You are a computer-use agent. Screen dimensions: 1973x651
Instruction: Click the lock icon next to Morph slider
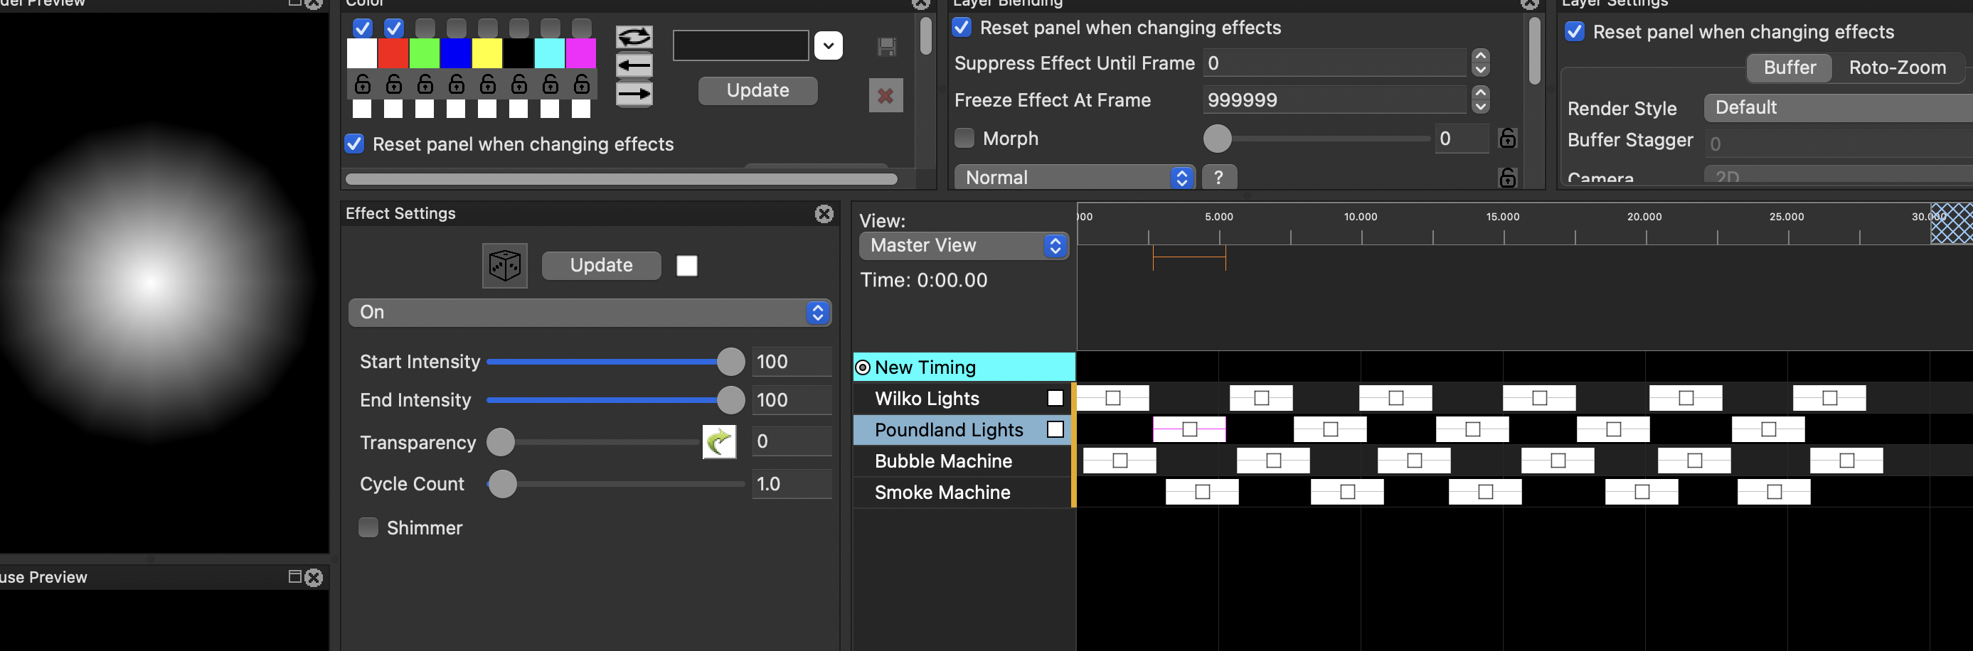[x=1507, y=139]
